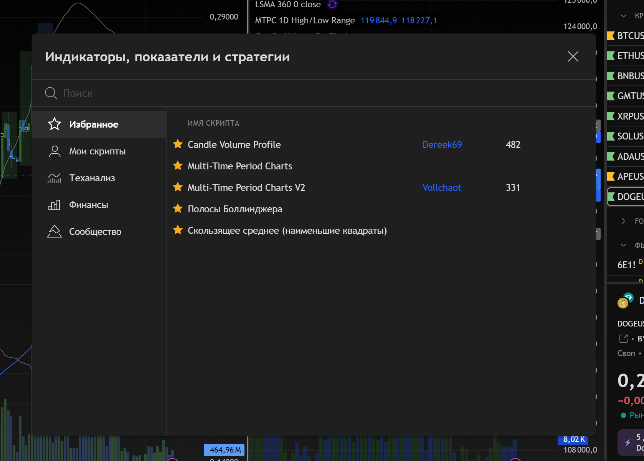Click the orange flag next to BTCUS

(611, 36)
